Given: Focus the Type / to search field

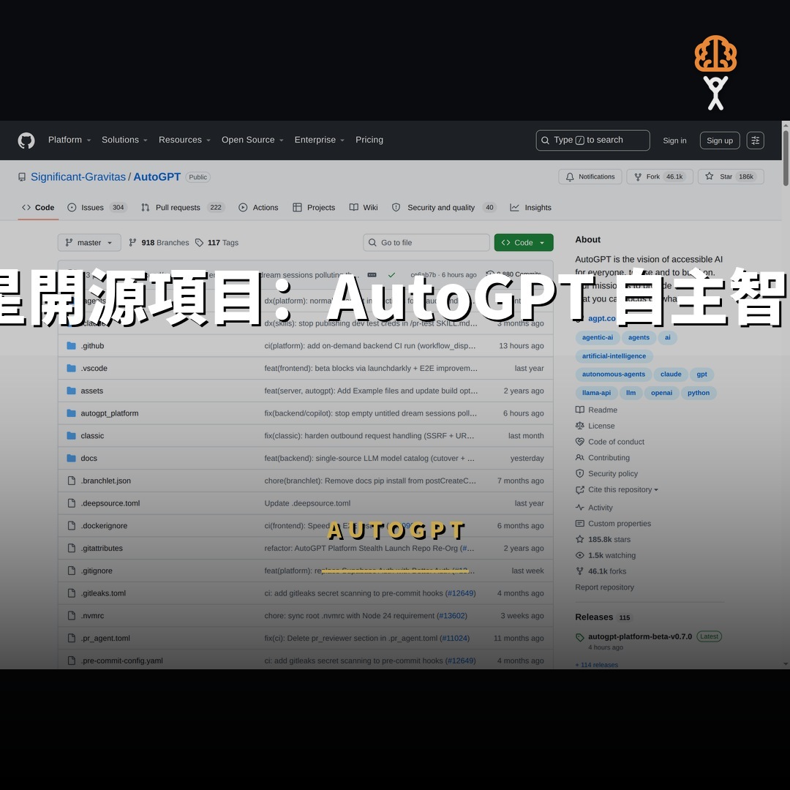Looking at the screenshot, I should 592,140.
